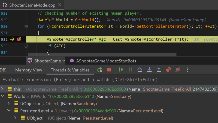Viewport: 218px width, 123px height.
Task: Switch to the Memory View tab
Action: pos(29,70)
